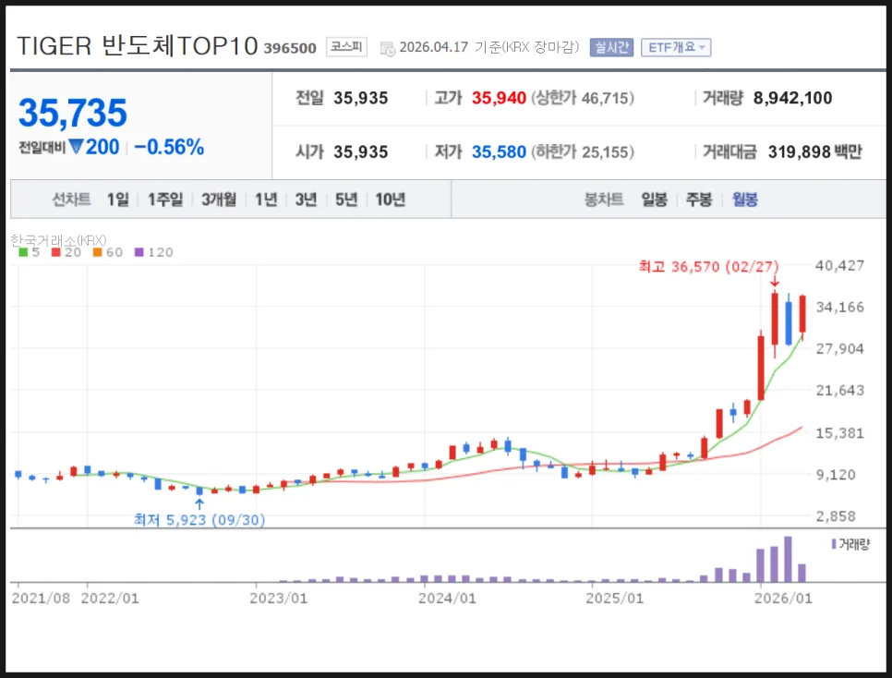The width and height of the screenshot is (892, 678).
Task: Click the 거래량 value 8,942,100
Action: [792, 98]
